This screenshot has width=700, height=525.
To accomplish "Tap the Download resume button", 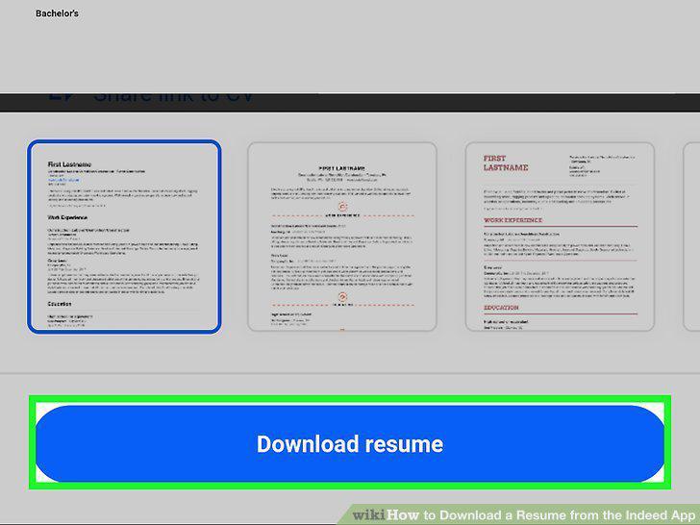I will coord(350,443).
